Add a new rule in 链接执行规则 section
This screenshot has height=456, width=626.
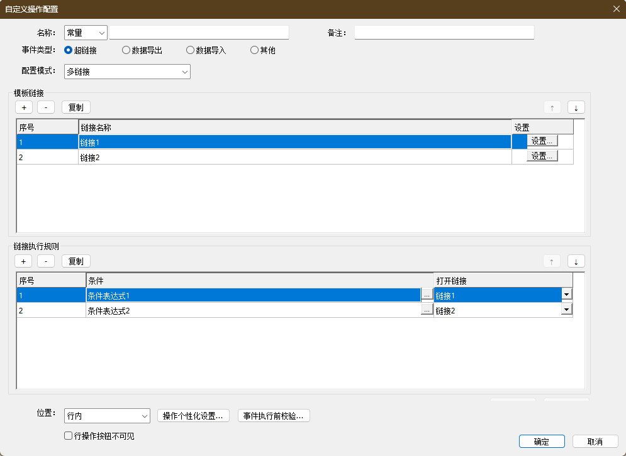[23, 261]
